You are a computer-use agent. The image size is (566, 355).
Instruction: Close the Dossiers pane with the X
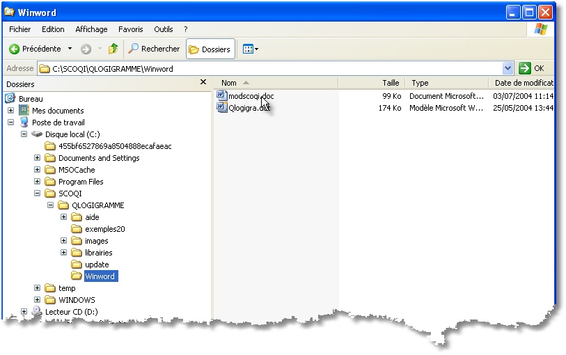pyautogui.click(x=203, y=82)
